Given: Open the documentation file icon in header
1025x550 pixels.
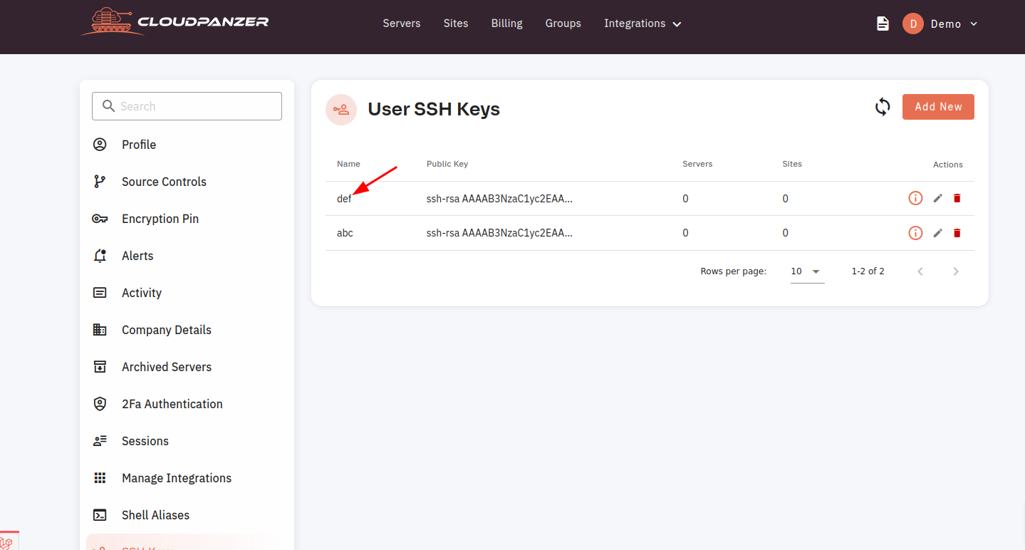Looking at the screenshot, I should click(x=883, y=24).
